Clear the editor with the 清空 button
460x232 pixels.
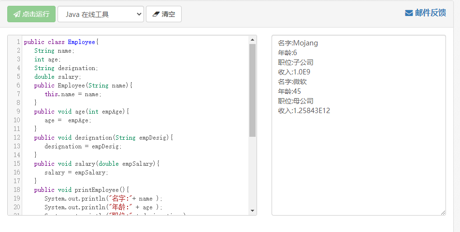coord(163,14)
